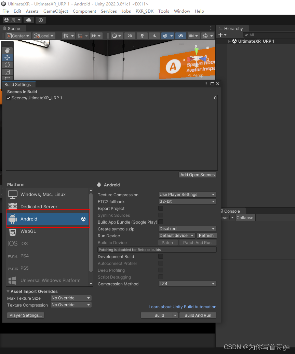Open the PXR_SDK menu
The image size is (295, 354).
click(145, 11)
